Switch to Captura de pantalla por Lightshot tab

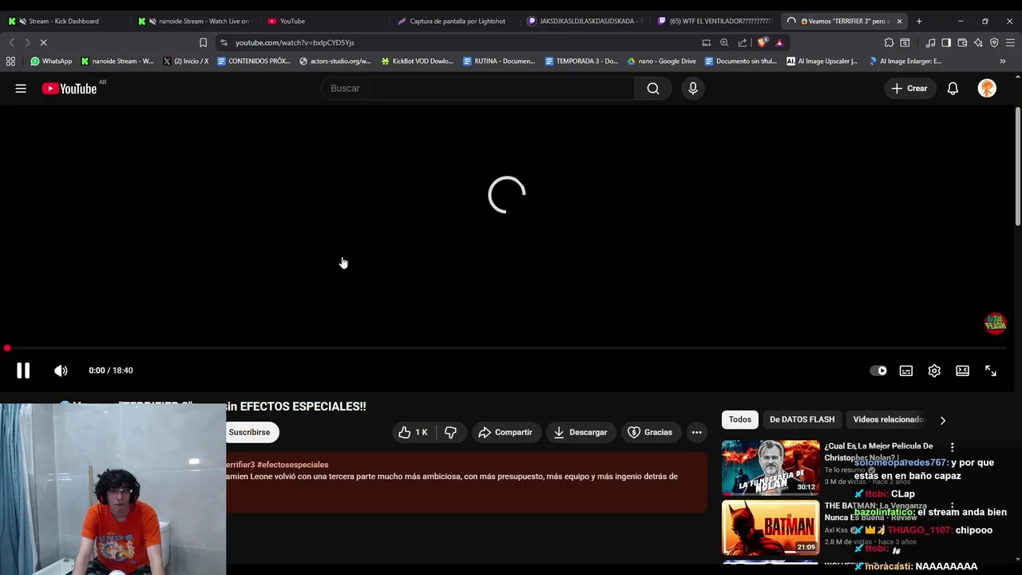click(x=454, y=21)
